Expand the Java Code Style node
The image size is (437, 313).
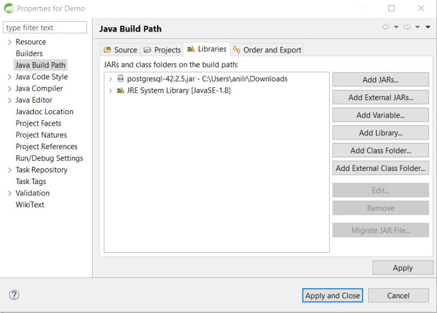coord(10,77)
